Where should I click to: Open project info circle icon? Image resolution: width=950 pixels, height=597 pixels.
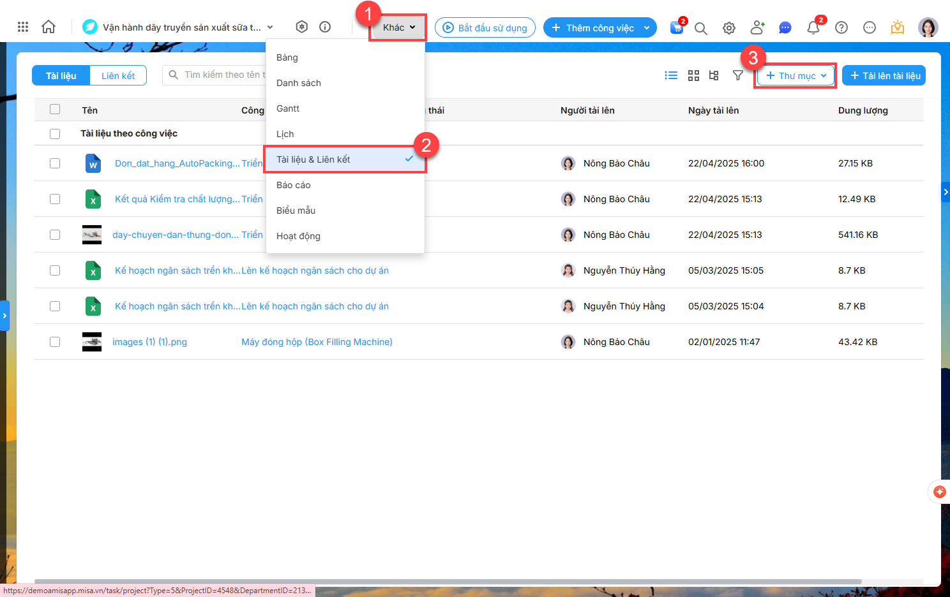pos(325,27)
